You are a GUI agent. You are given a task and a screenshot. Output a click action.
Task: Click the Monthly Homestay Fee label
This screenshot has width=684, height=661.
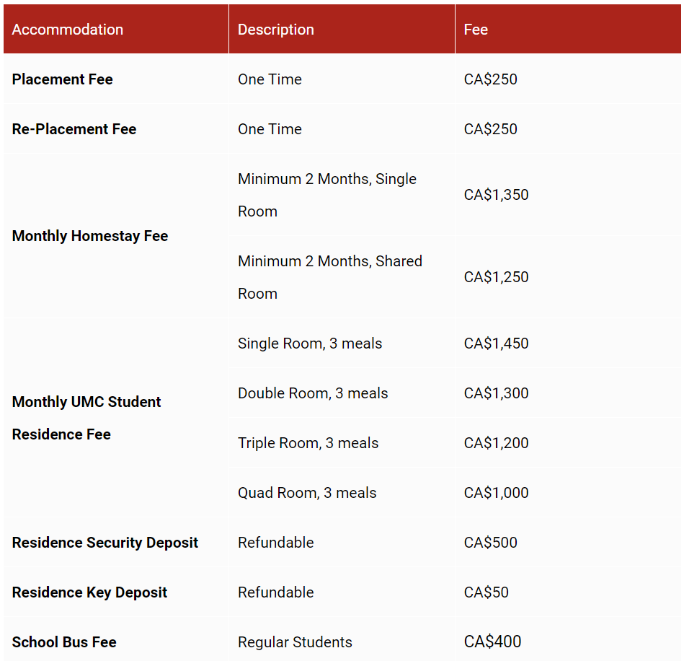(90, 236)
